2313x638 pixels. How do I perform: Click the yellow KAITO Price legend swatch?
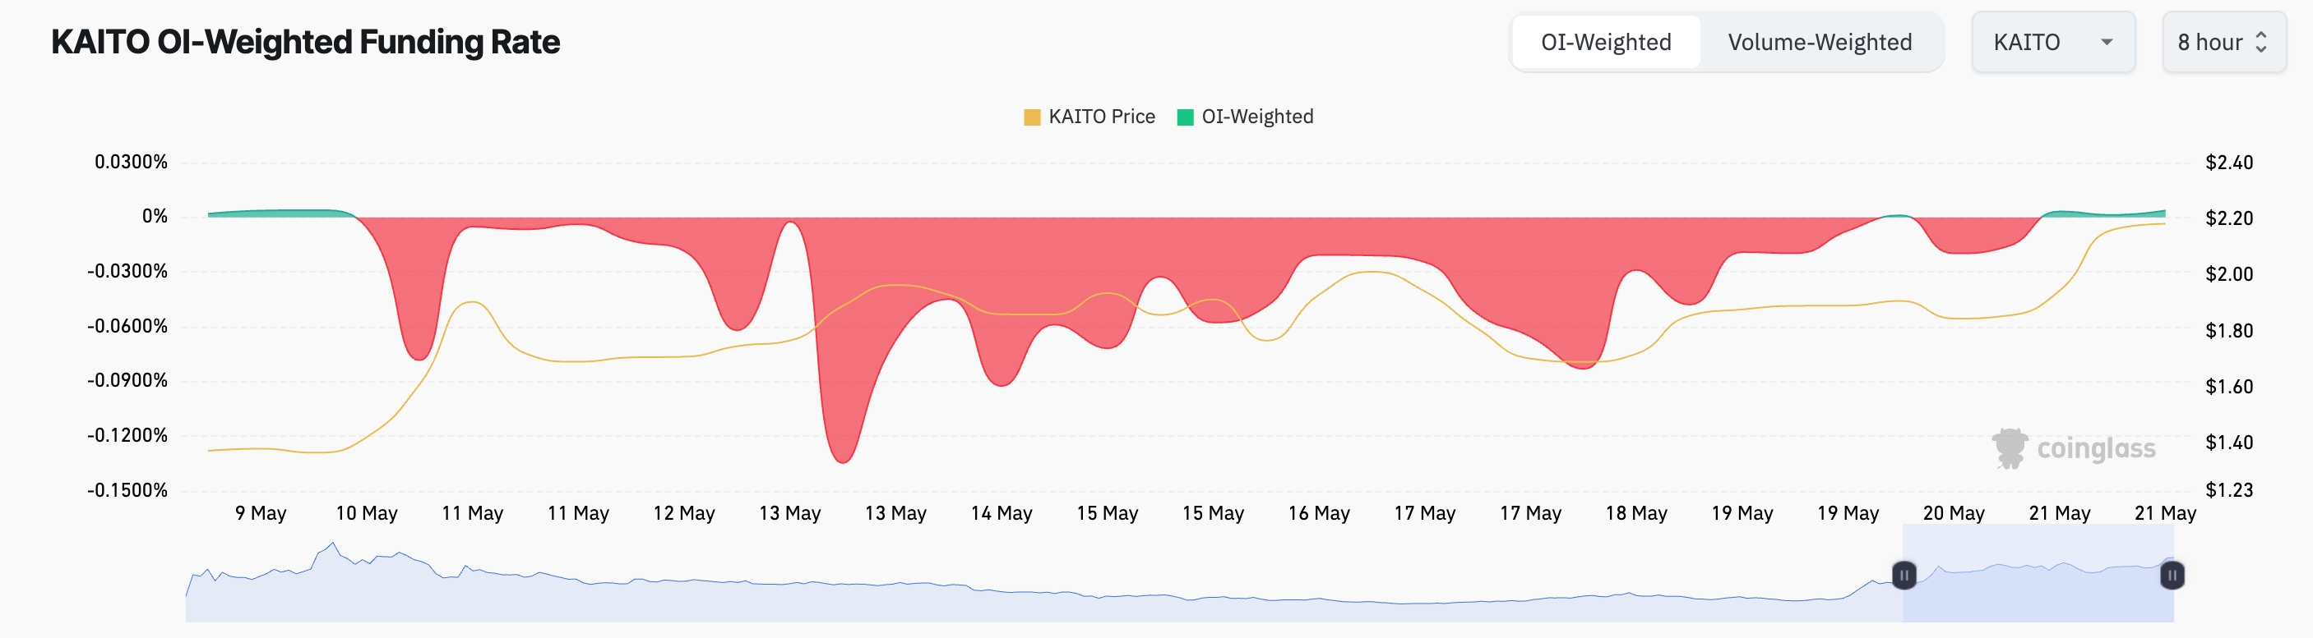click(1032, 117)
